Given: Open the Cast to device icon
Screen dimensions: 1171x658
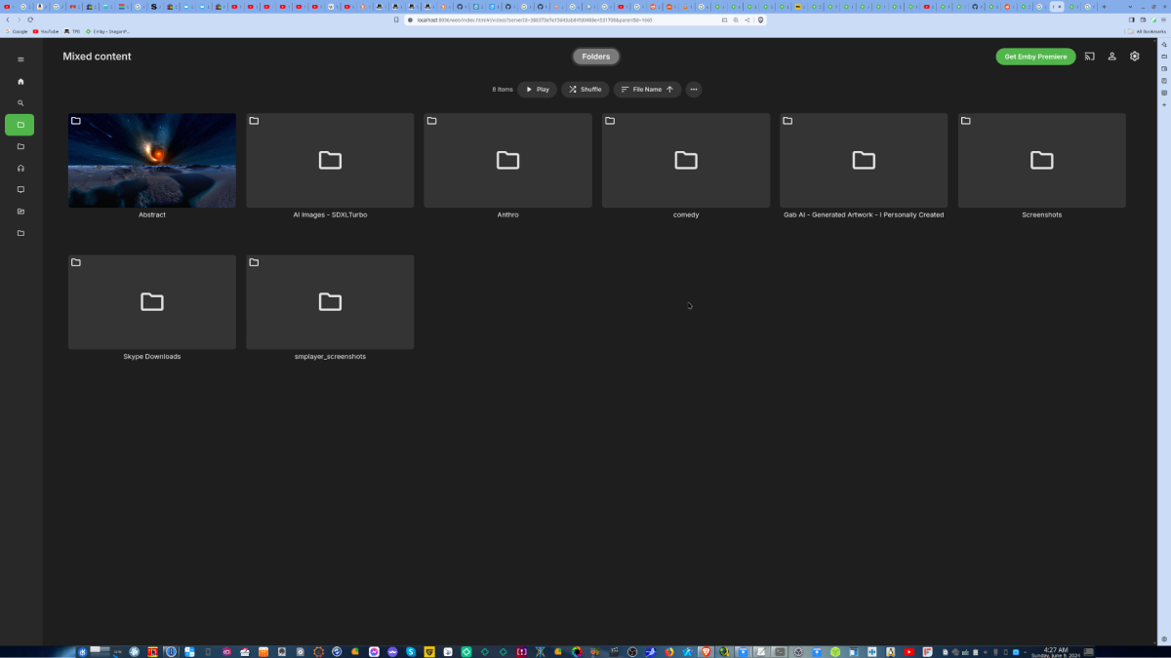Looking at the screenshot, I should tap(1089, 57).
